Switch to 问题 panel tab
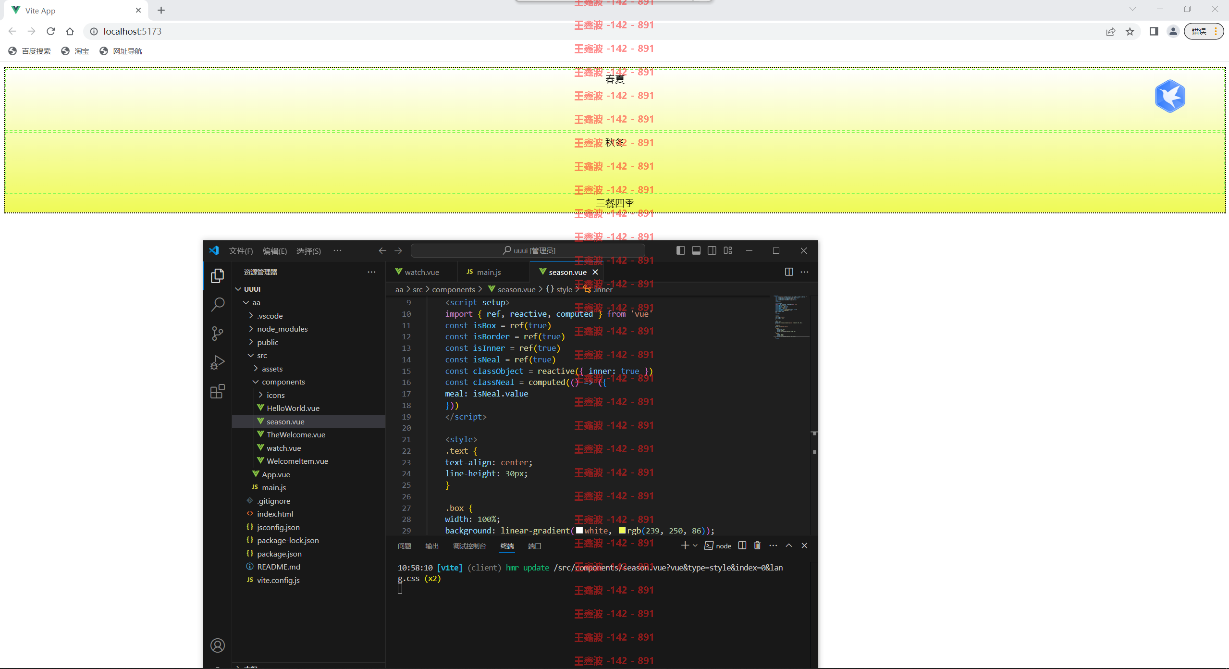Screen dimensions: 1229x669 coord(405,546)
